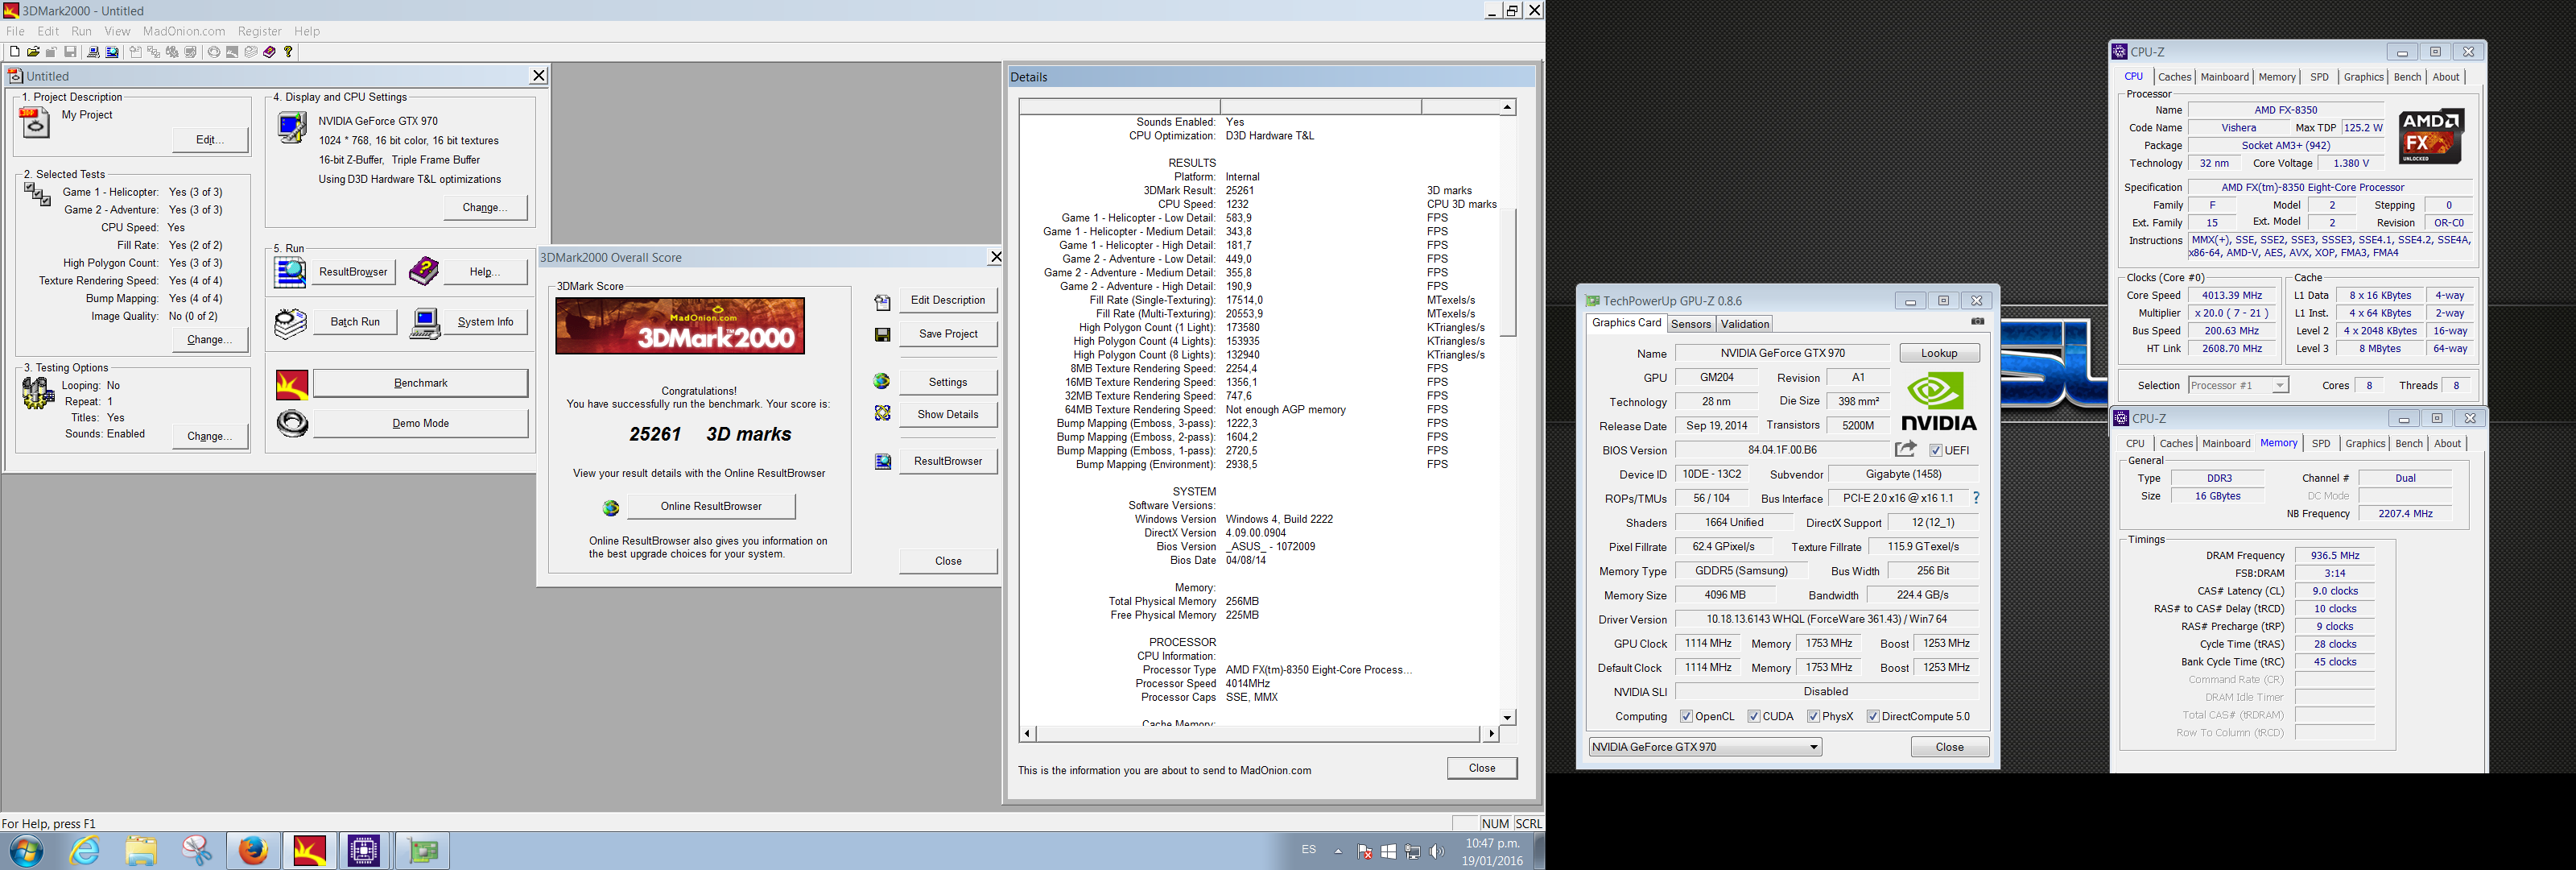The height and width of the screenshot is (870, 2576).
Task: Open the Register menu
Action: pyautogui.click(x=260, y=31)
